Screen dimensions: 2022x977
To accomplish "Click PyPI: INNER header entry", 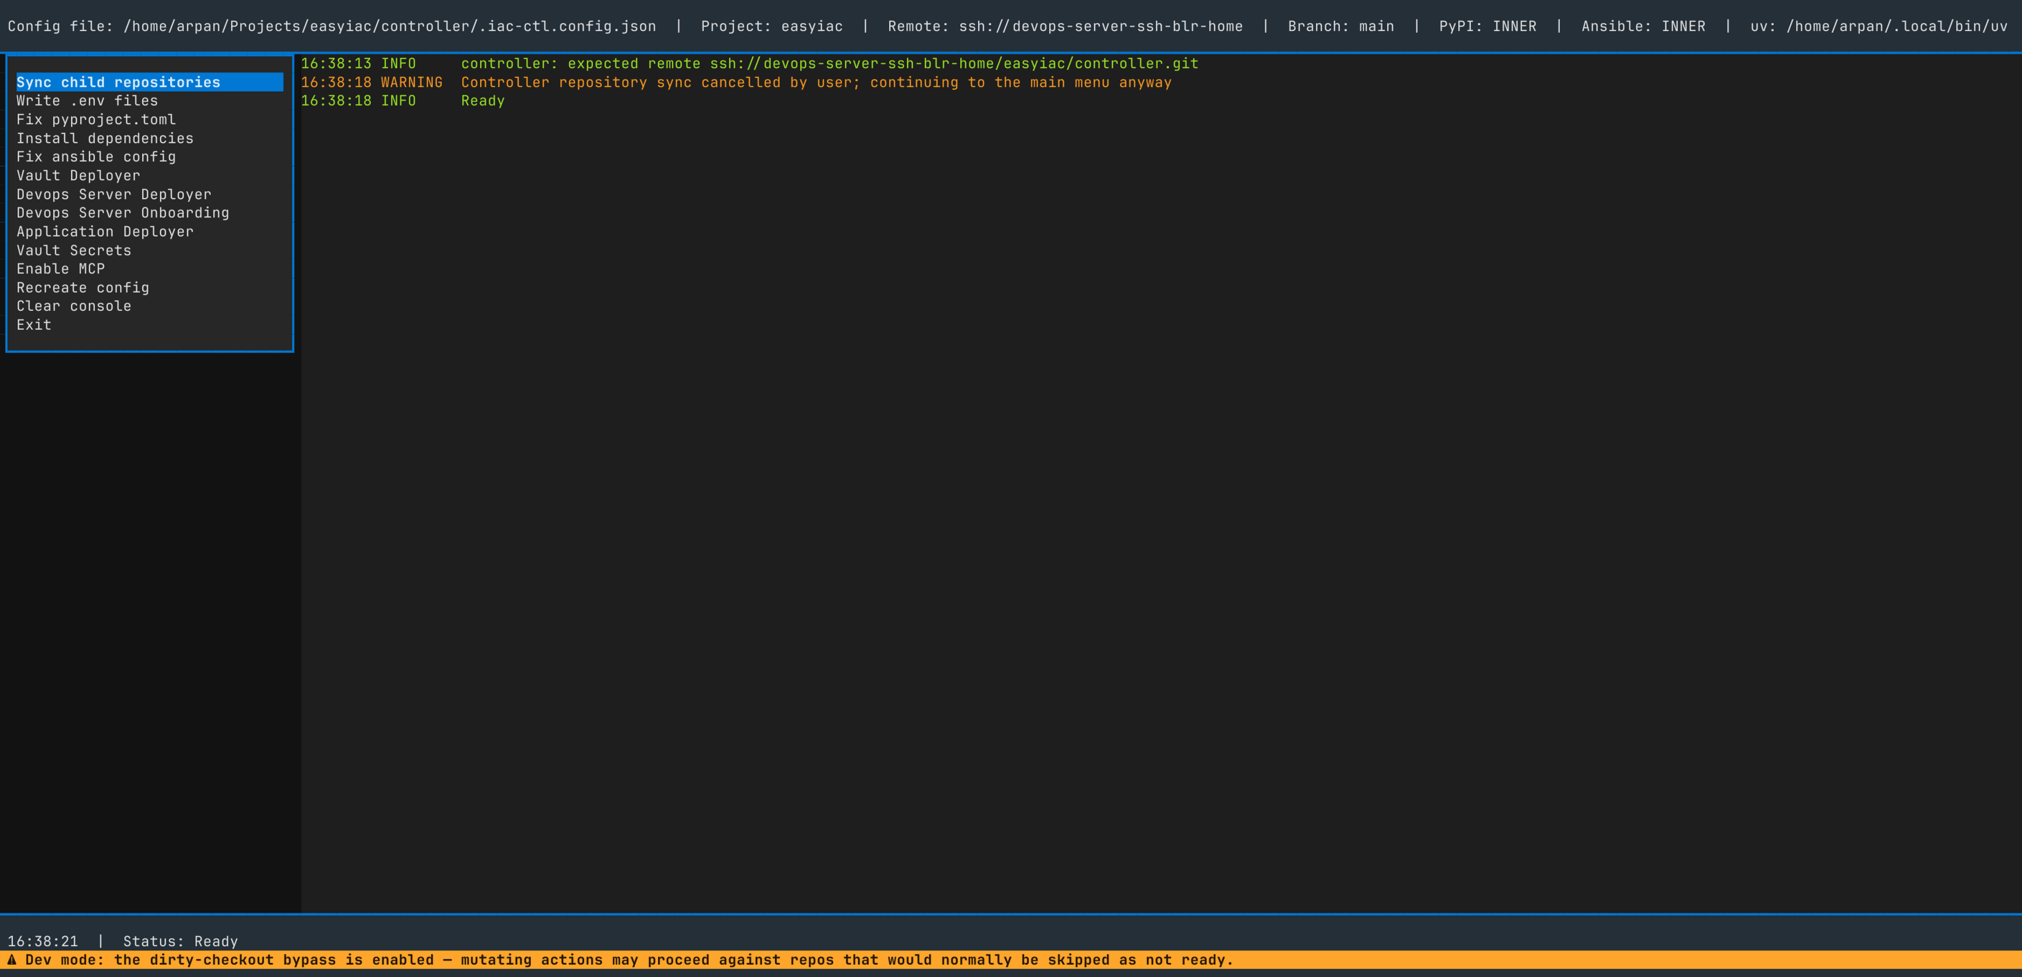I will tap(1487, 27).
